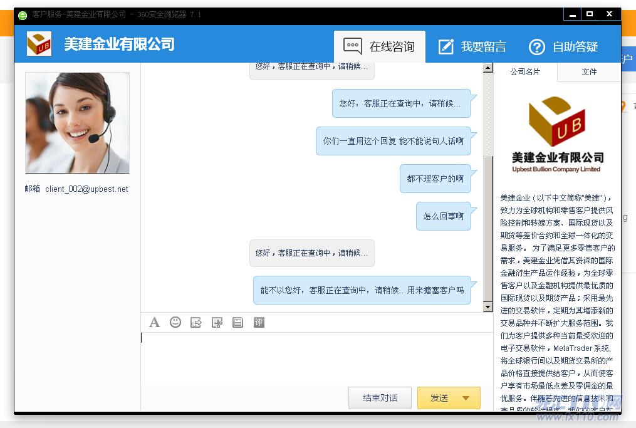Click the last message about 搪塞客户
Viewport: 636px width, 428px height.
(x=362, y=290)
